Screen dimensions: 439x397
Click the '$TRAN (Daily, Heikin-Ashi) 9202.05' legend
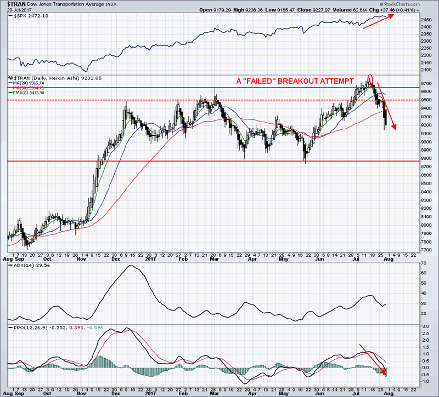(x=58, y=78)
